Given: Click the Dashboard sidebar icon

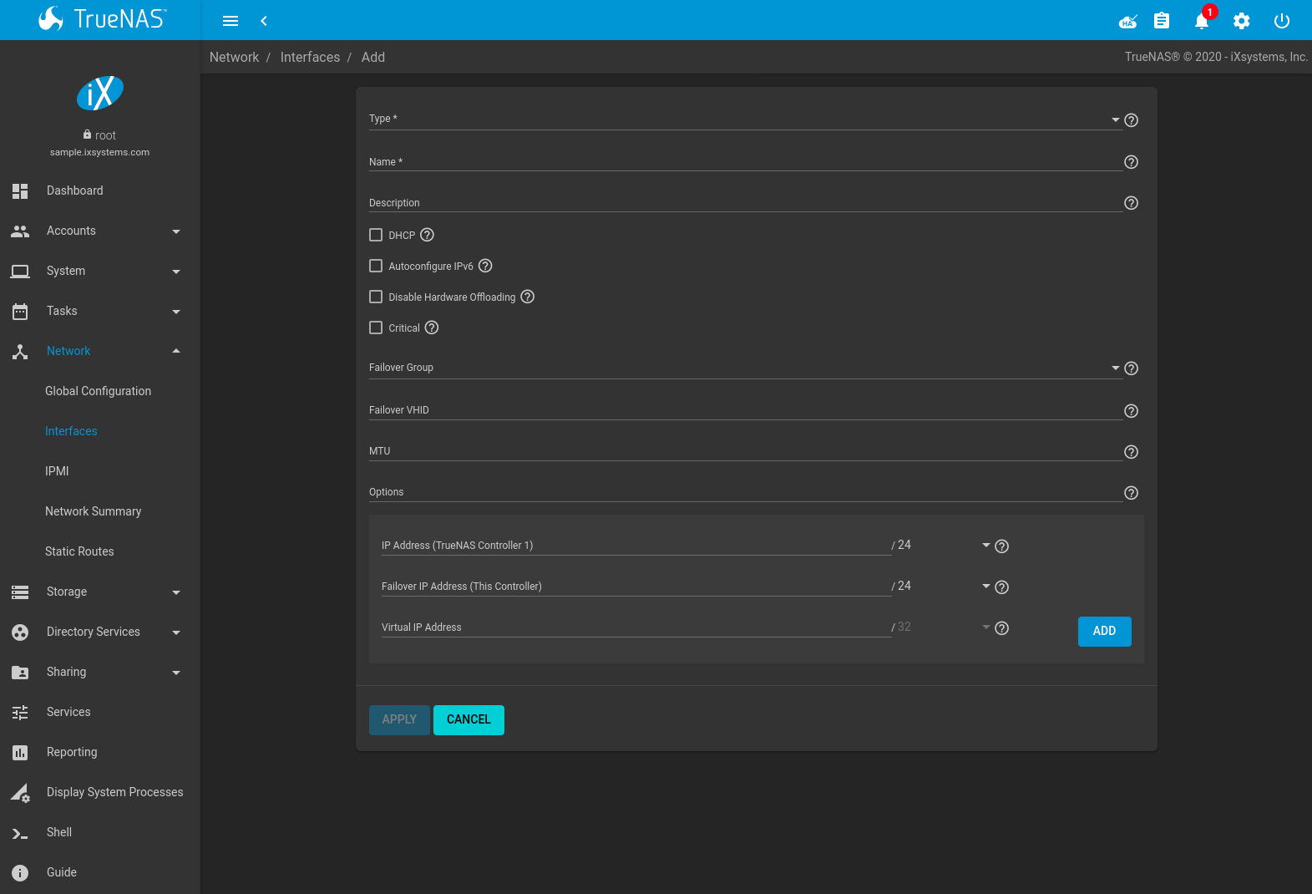Looking at the screenshot, I should pyautogui.click(x=20, y=190).
